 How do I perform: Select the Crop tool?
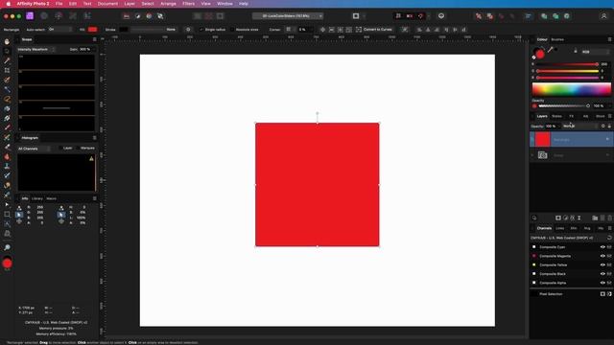pyautogui.click(x=7, y=70)
